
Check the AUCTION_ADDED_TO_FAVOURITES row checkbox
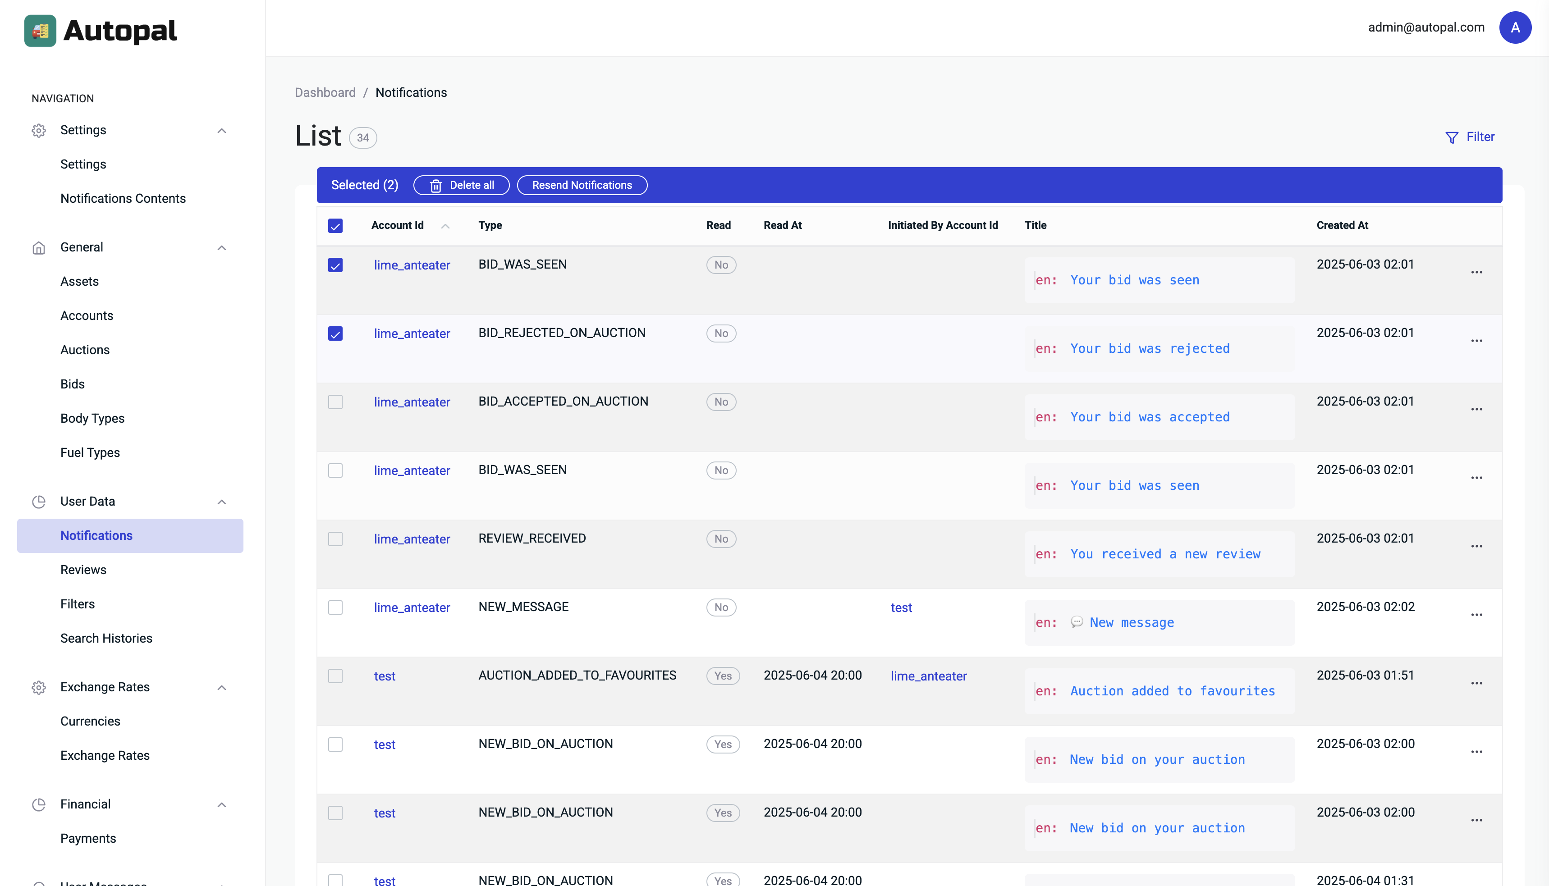[335, 676]
